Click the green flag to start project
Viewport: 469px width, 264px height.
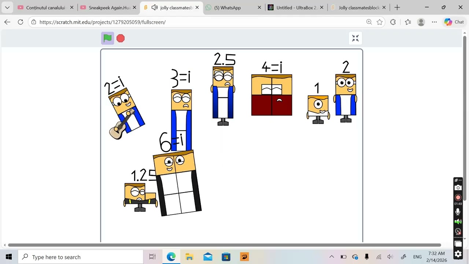point(107,38)
